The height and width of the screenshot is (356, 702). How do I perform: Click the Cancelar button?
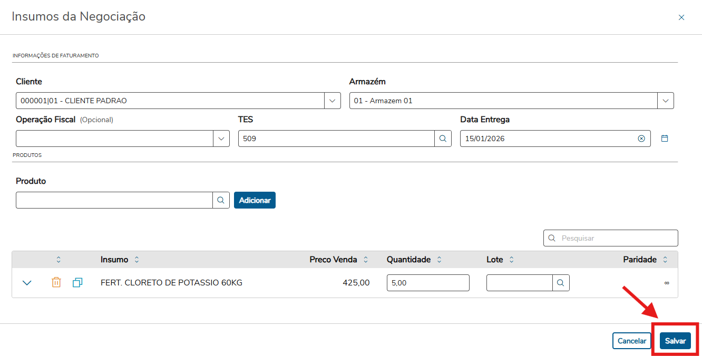[631, 341]
